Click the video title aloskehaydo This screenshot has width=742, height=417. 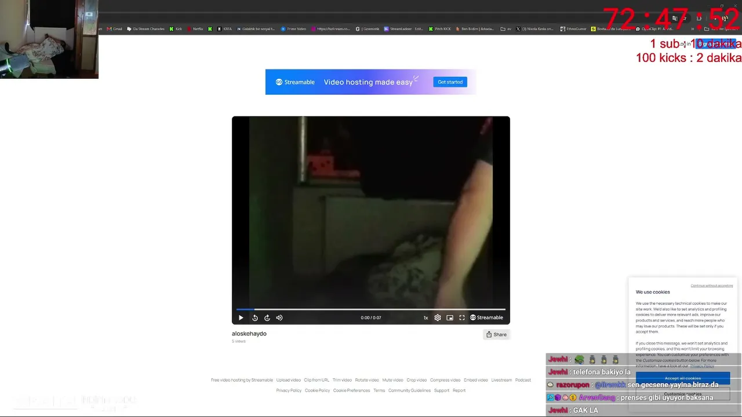[249, 334]
